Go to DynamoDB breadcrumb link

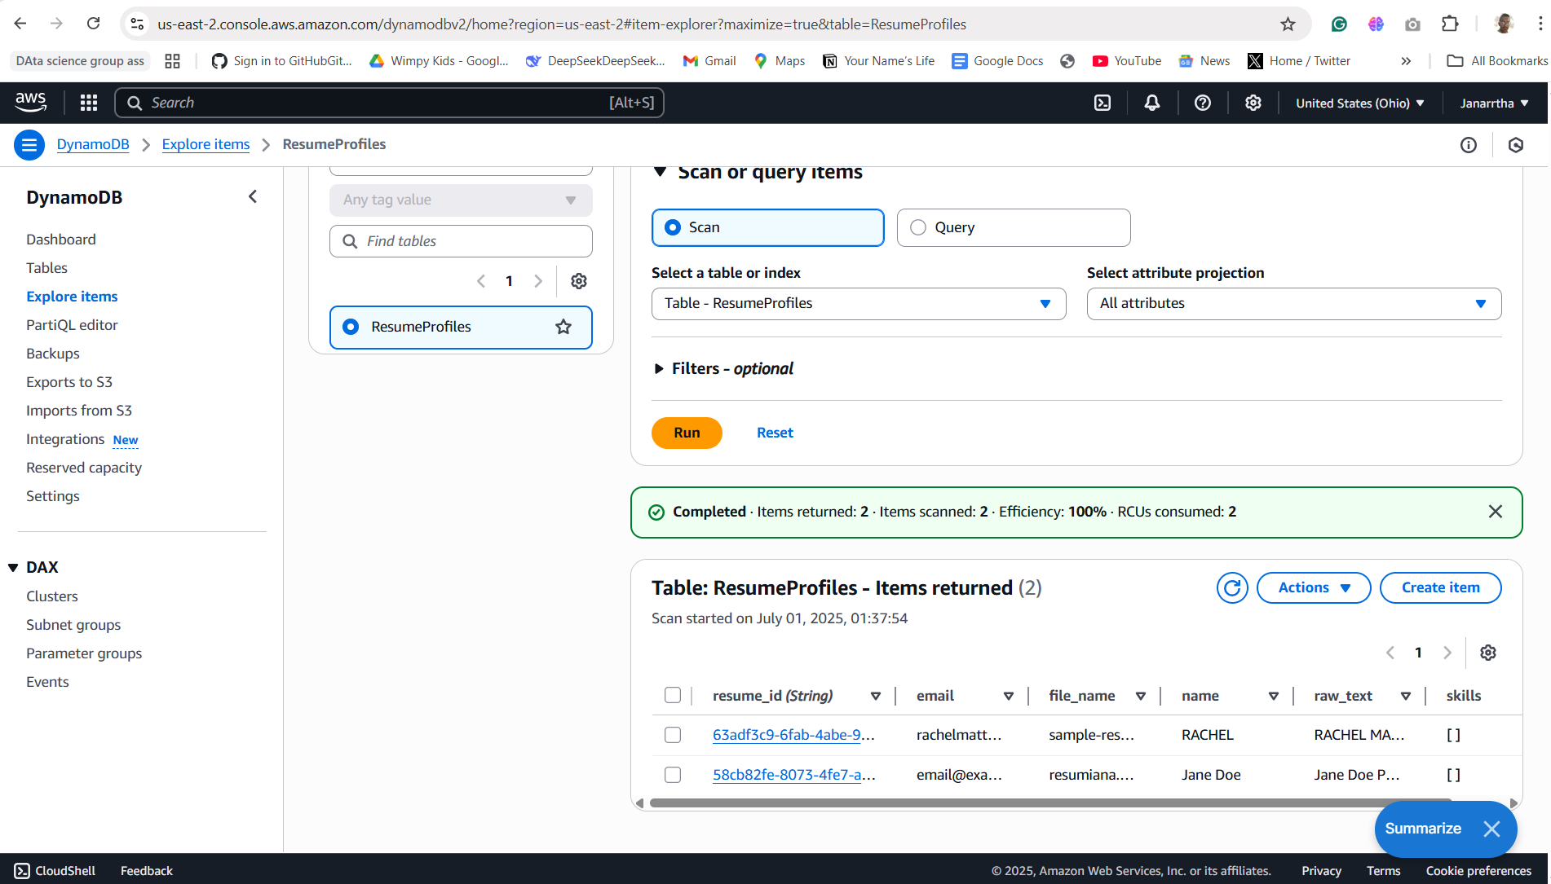(93, 144)
